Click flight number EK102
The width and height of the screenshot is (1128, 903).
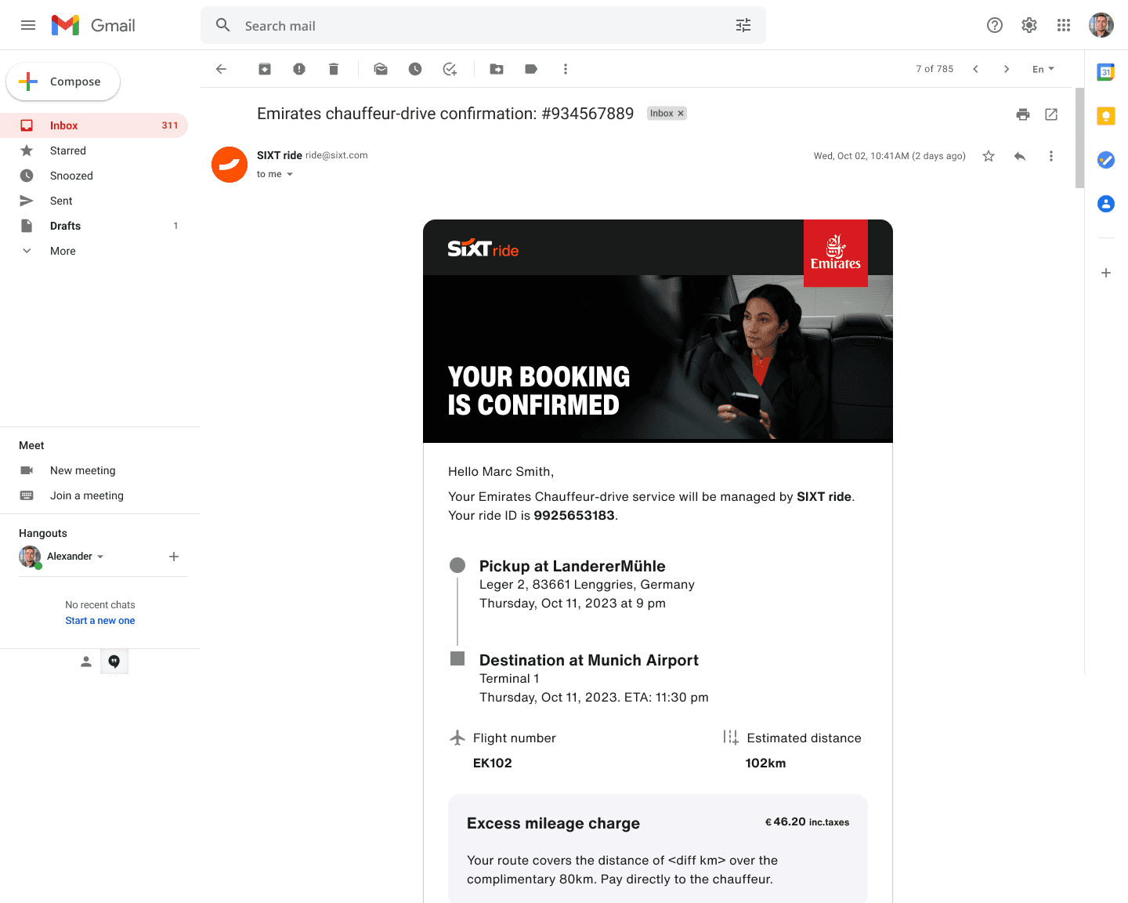pos(493,763)
